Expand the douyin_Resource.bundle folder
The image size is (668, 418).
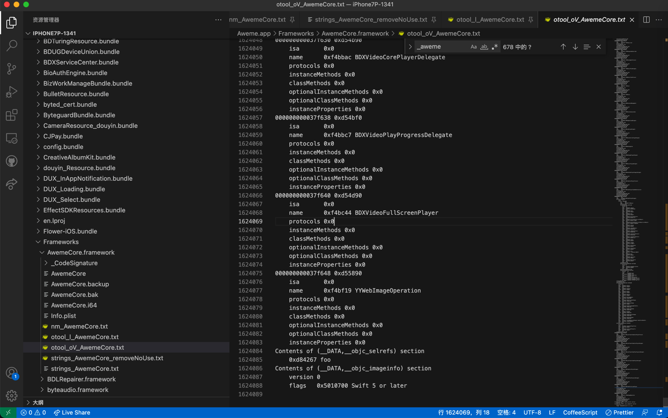(38, 168)
